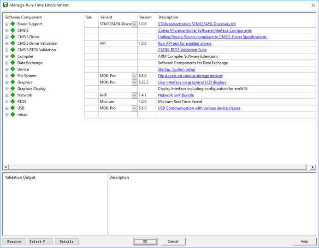Screen dimensions: 319x248
Task: Click version 5.32.2 in Graphics row
Action: (143, 83)
